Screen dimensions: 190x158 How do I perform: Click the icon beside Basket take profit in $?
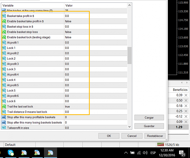coord(4,16)
